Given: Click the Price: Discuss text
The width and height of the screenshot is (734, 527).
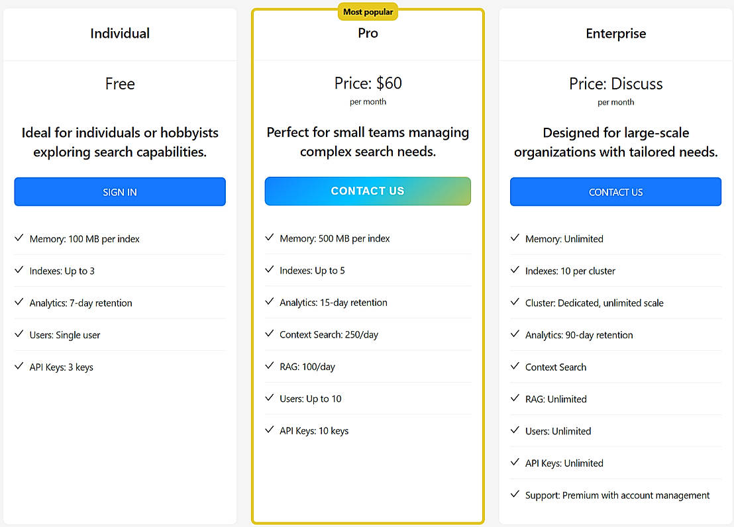Looking at the screenshot, I should [x=615, y=84].
